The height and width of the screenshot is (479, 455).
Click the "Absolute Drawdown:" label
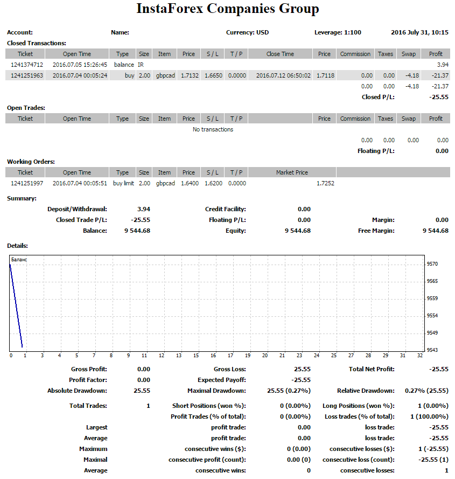[77, 391]
